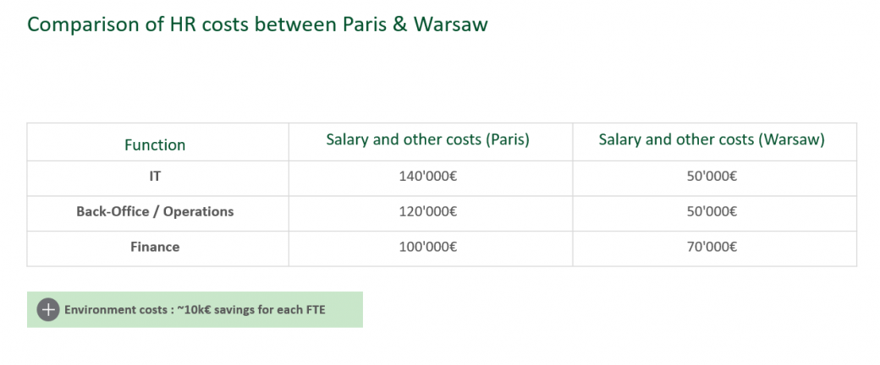The height and width of the screenshot is (365, 880).
Task: Select the 140'000€ Paris IT cell
Action: pyautogui.click(x=428, y=176)
